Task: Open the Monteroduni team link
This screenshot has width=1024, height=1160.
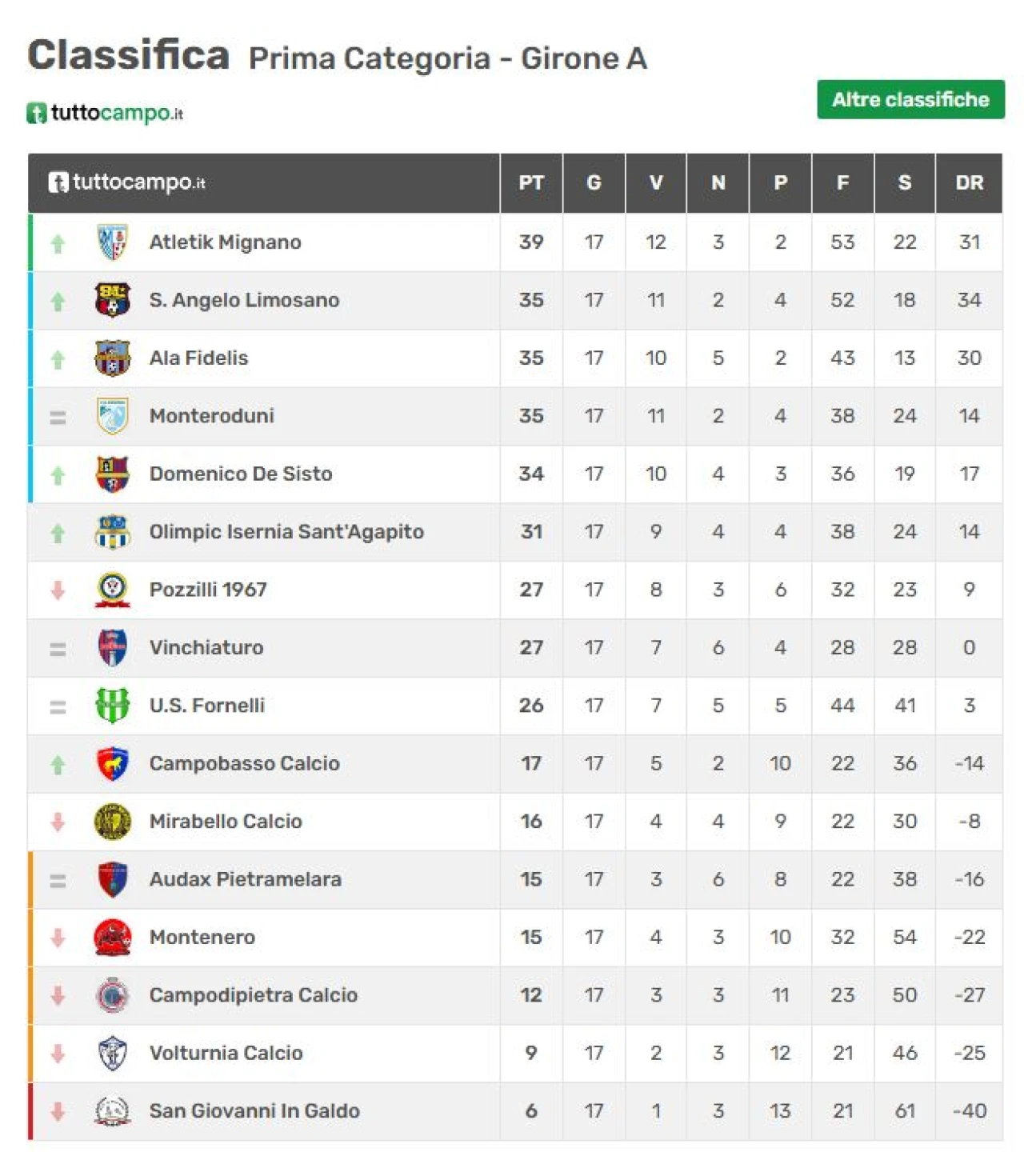Action: pos(212,416)
